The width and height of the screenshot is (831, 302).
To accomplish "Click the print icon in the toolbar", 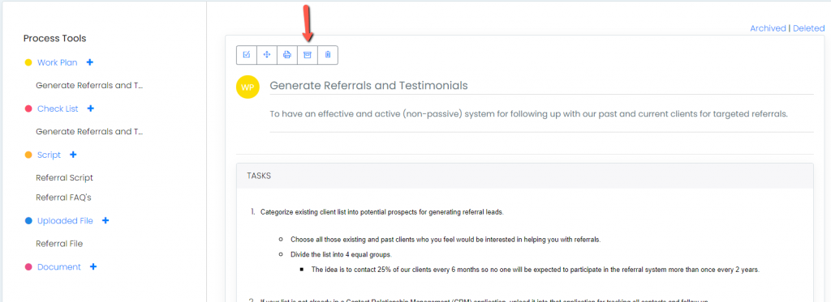I will pos(287,54).
